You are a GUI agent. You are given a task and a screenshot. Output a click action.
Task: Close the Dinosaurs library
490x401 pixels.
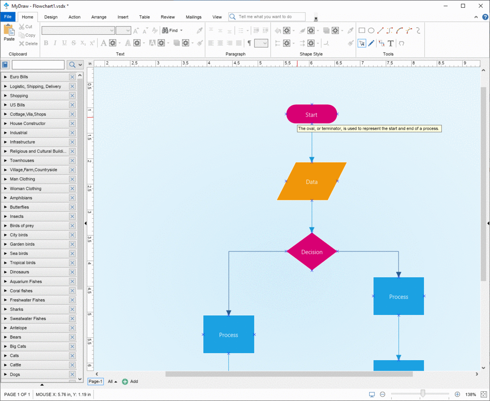tap(72, 272)
